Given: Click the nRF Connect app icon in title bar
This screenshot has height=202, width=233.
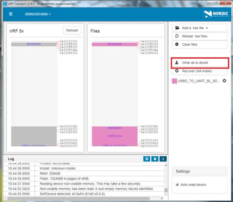Looking at the screenshot, I should point(5,4).
